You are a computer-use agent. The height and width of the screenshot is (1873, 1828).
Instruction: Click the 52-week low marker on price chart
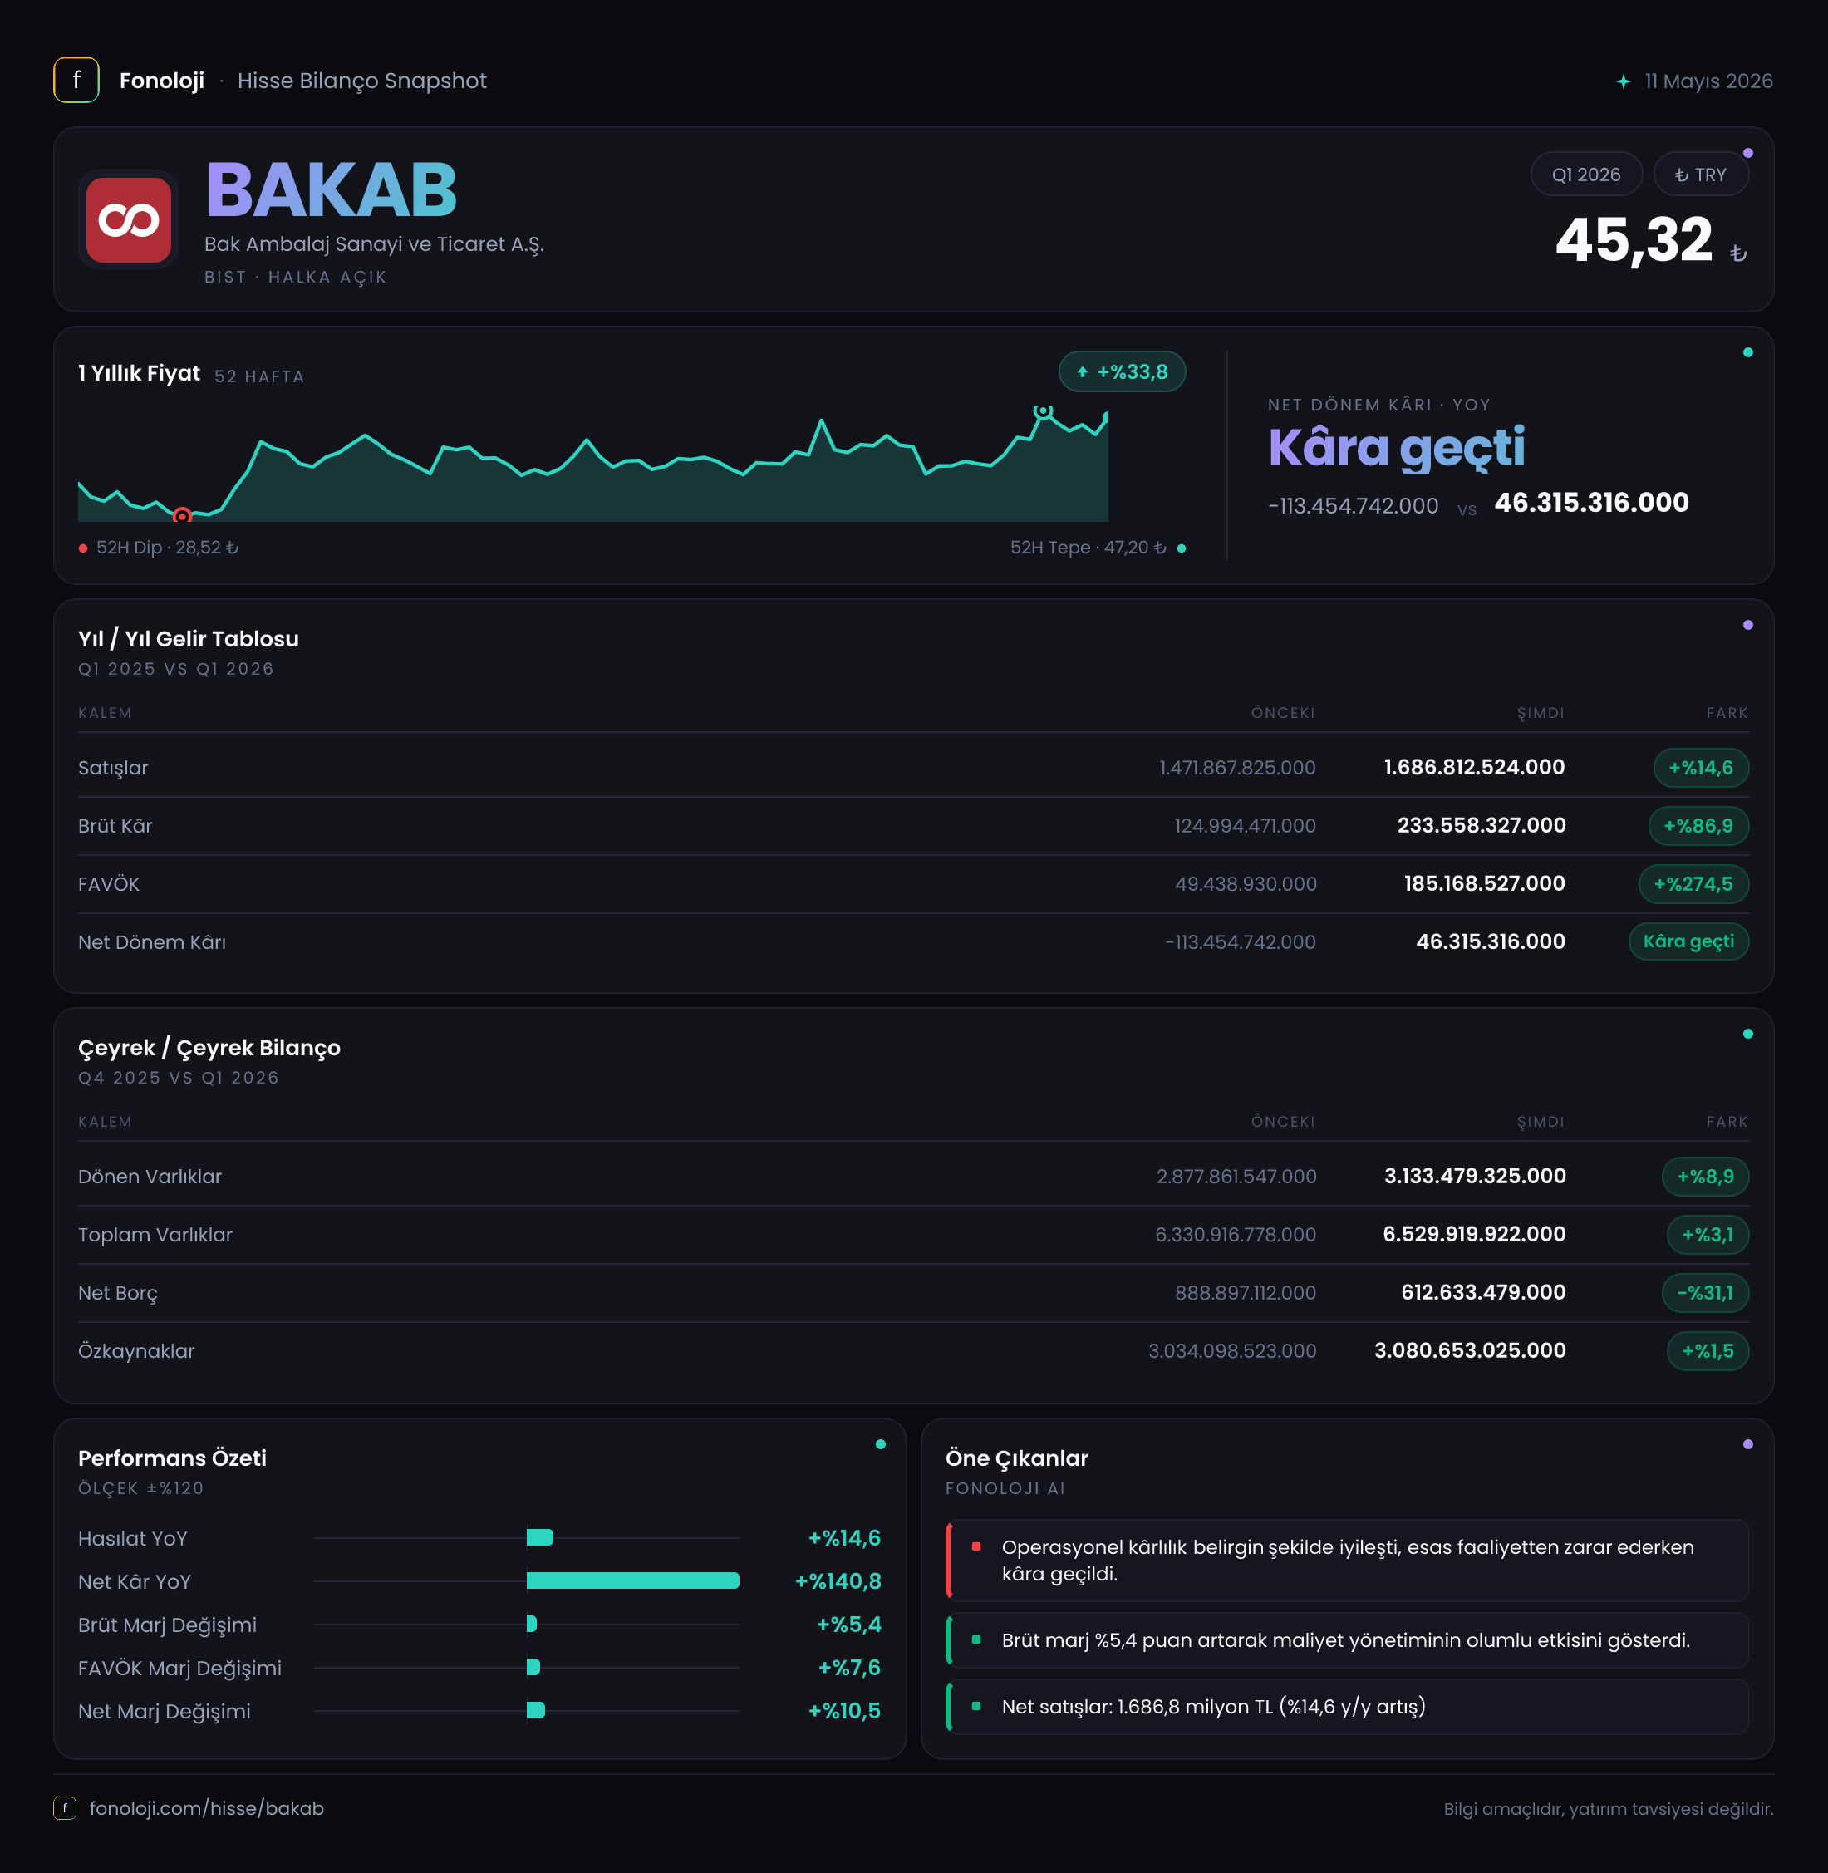click(181, 515)
